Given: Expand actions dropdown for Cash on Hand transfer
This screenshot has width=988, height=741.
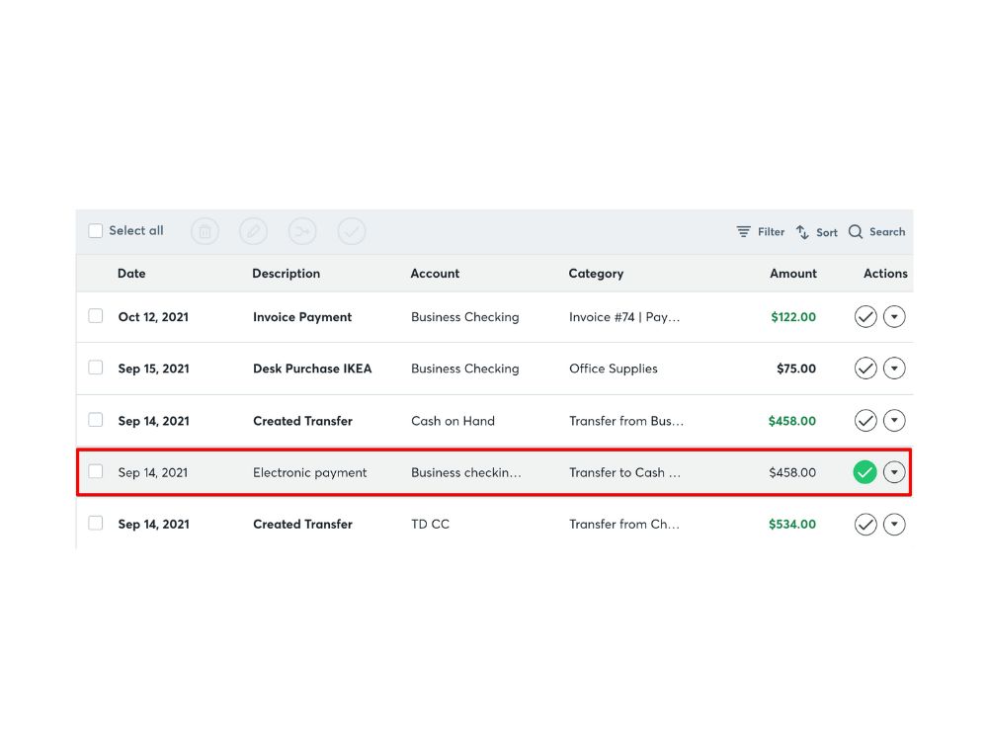Looking at the screenshot, I should tap(894, 420).
